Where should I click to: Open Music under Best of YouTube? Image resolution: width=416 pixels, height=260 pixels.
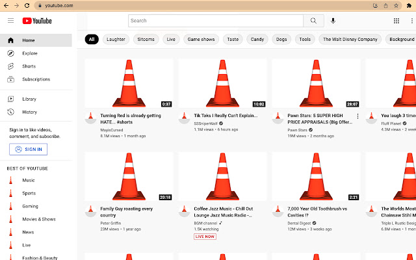point(36,181)
